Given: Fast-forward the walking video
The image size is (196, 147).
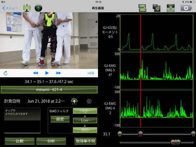Looking at the screenshot, I should 58,73.
